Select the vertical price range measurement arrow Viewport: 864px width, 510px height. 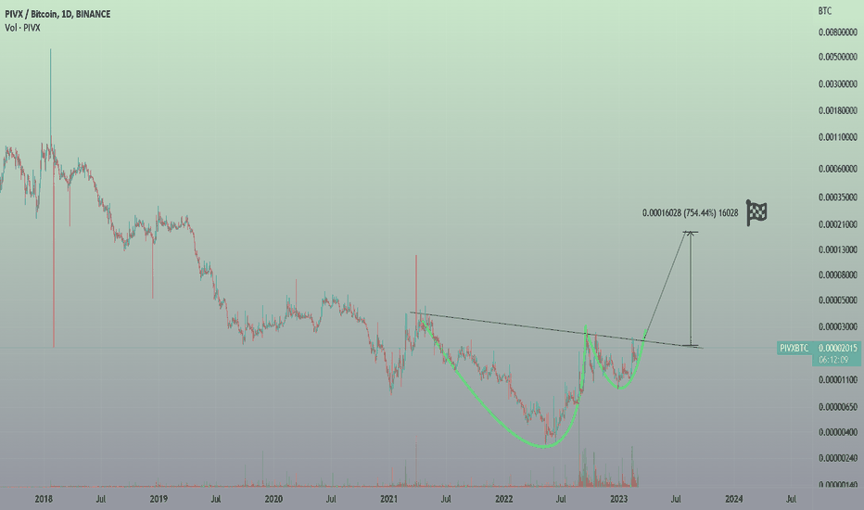click(691, 288)
